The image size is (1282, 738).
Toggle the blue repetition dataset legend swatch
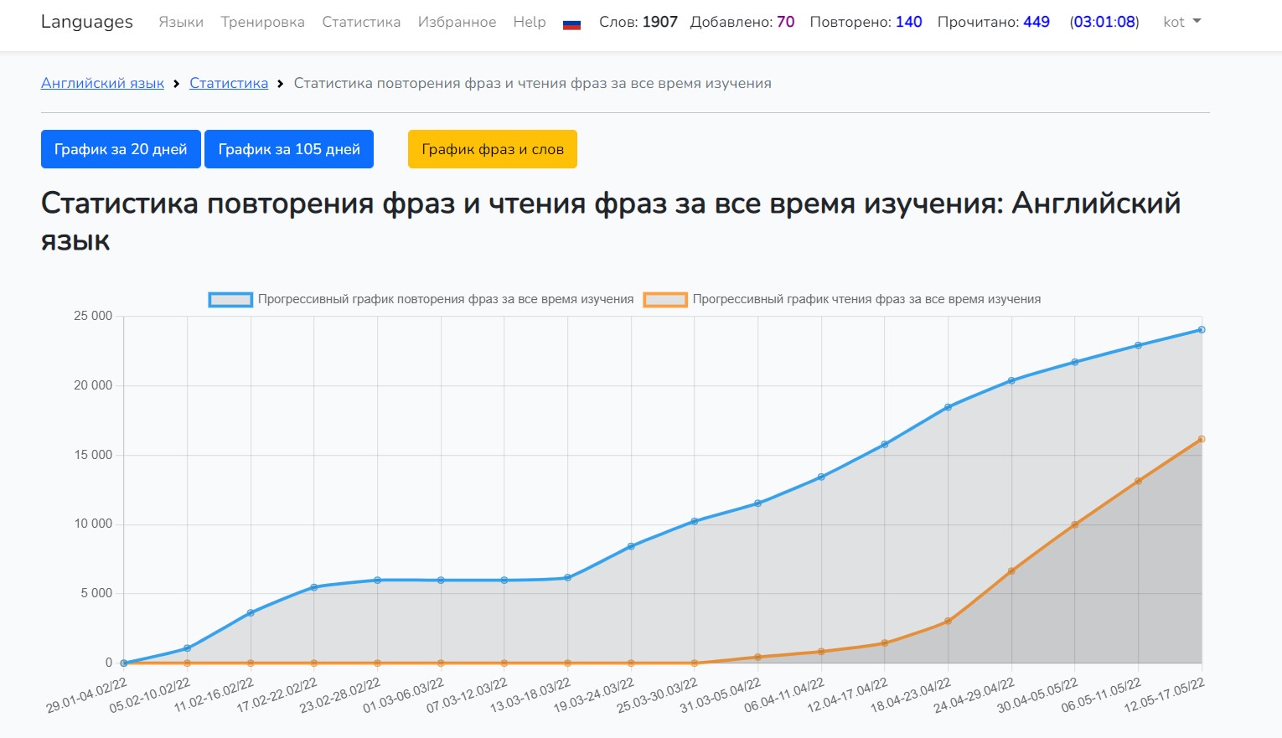coord(230,299)
